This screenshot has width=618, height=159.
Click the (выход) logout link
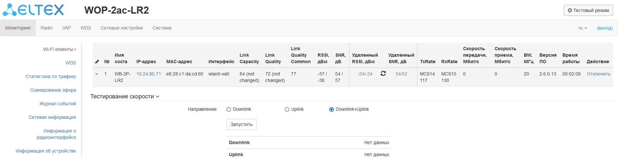(x=605, y=28)
